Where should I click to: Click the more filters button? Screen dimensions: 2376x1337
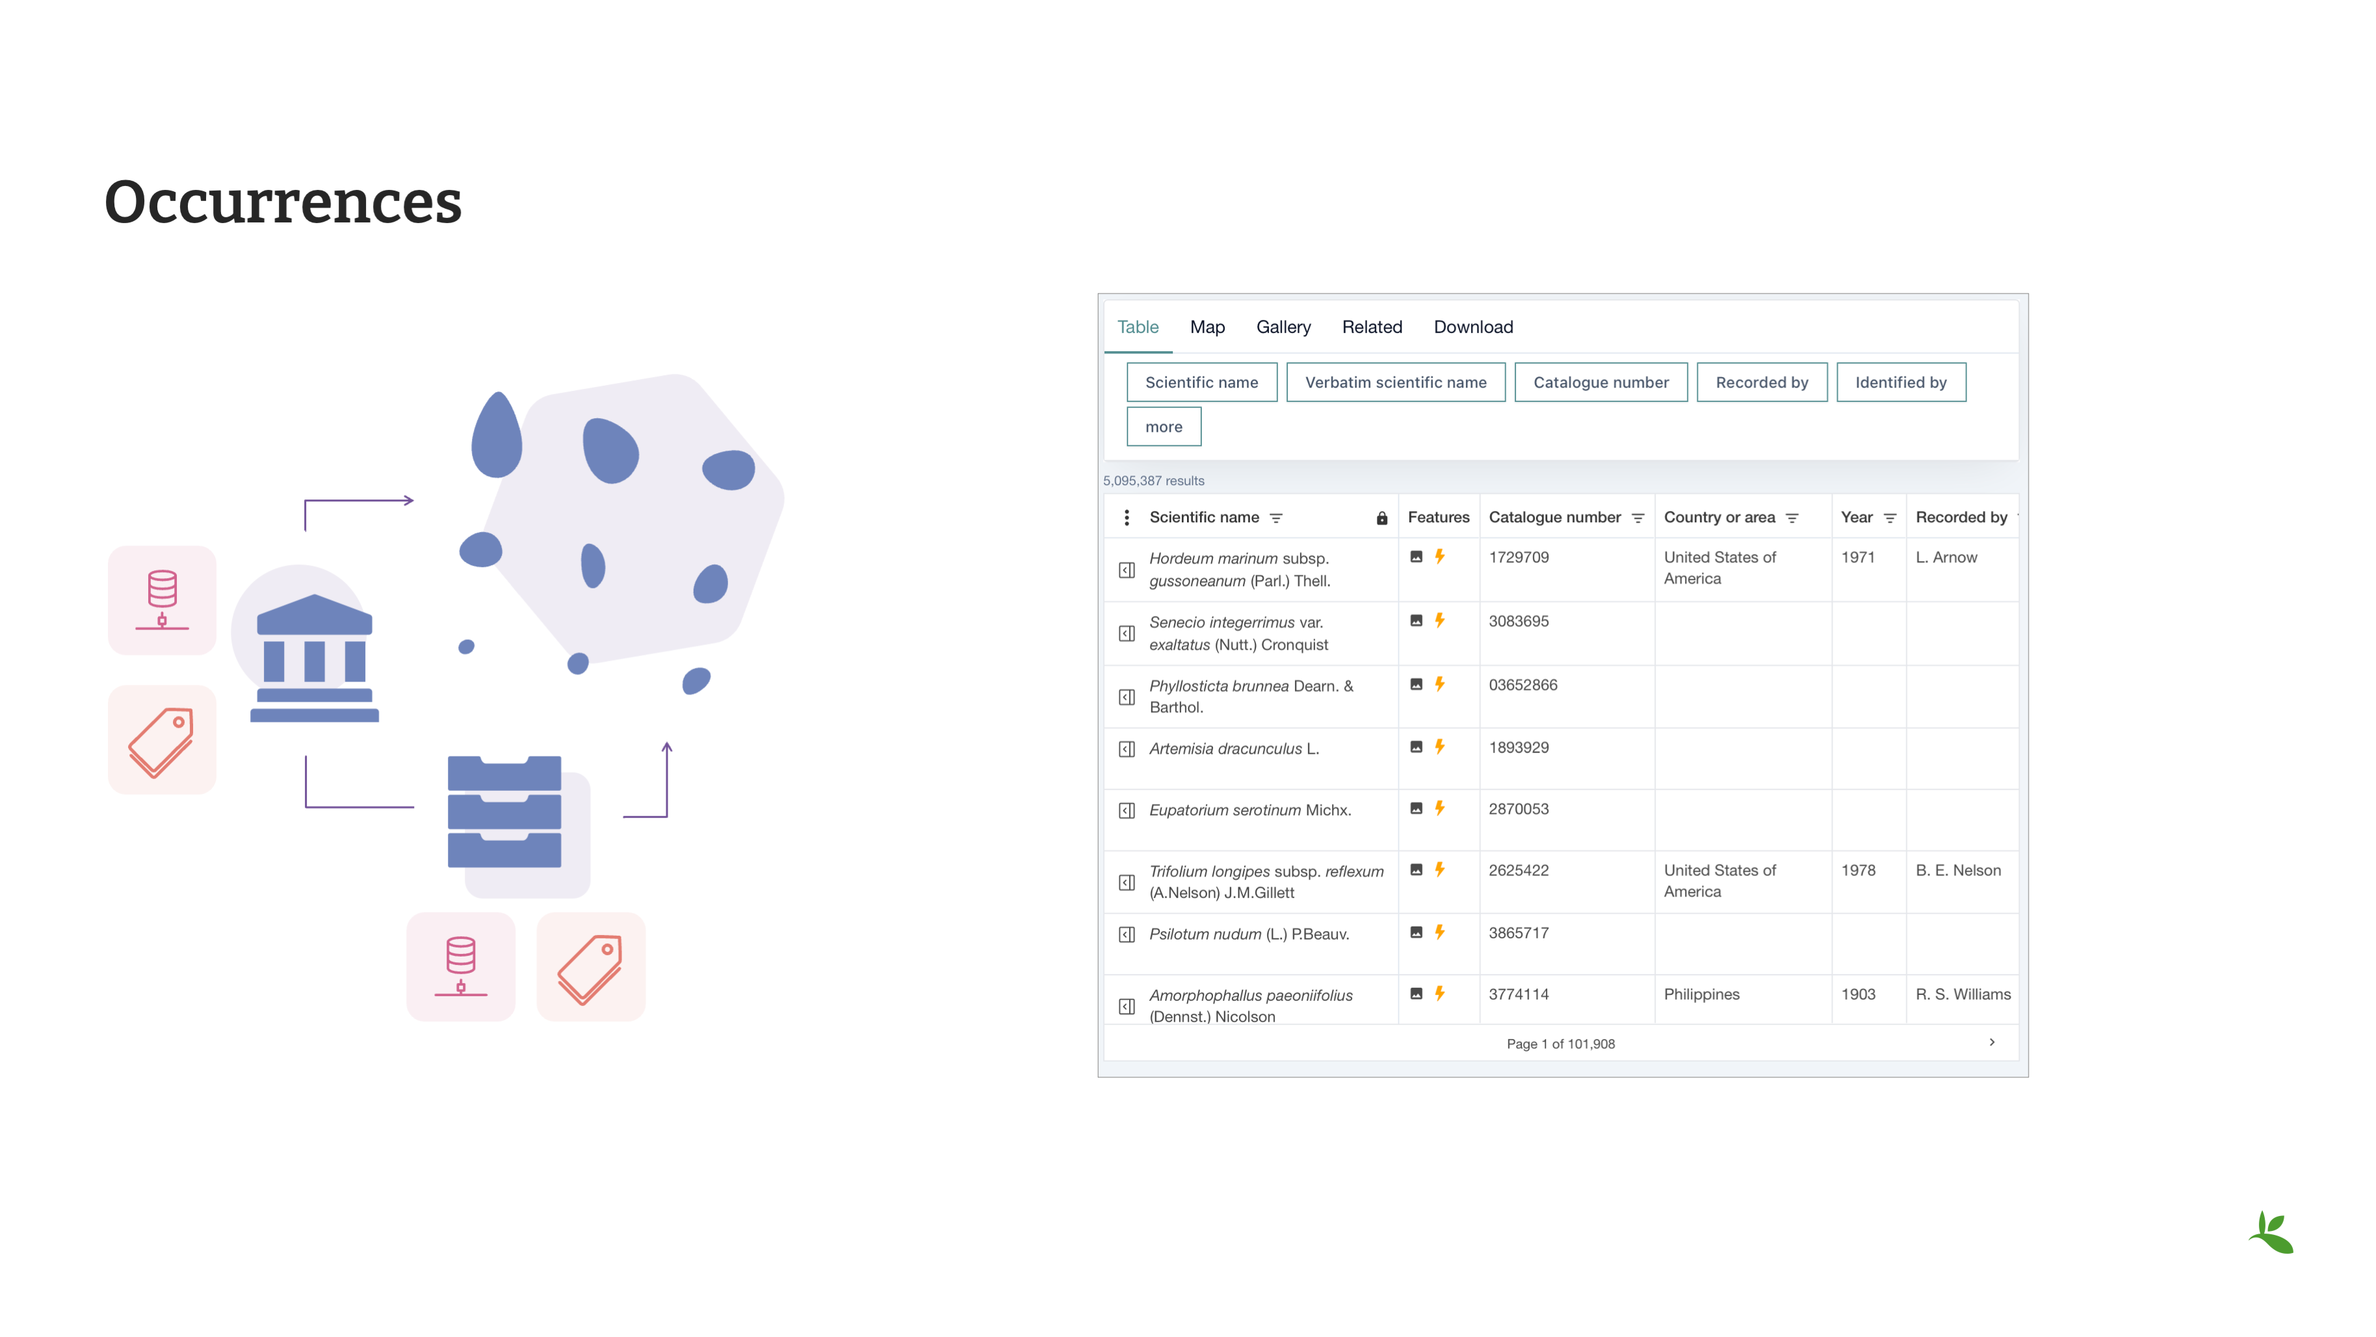pos(1163,427)
